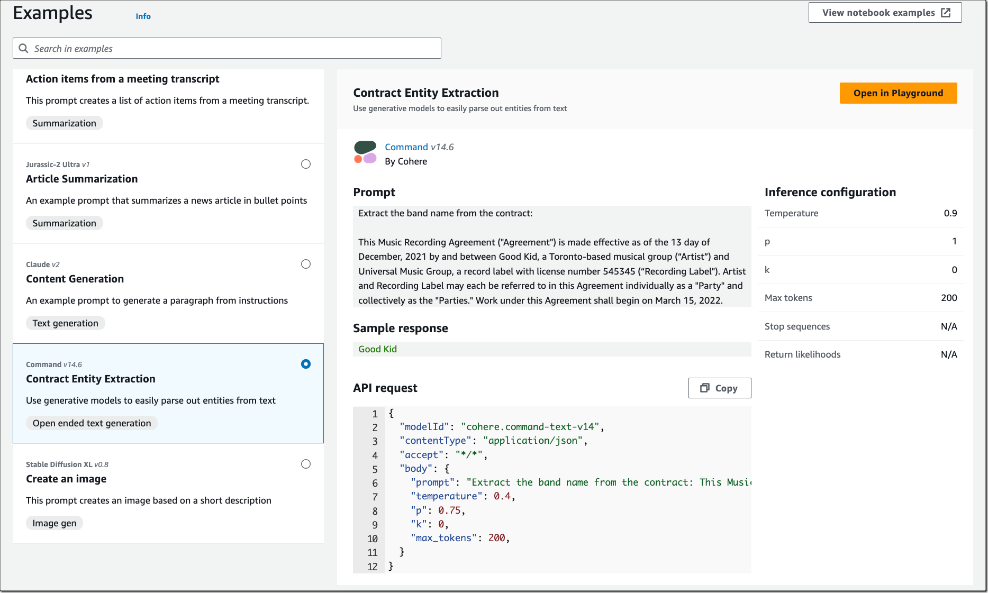Click the Create an image card title
This screenshot has height=593, width=988.
tap(66, 479)
